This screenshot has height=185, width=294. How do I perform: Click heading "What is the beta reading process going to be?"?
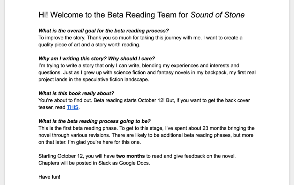pyautogui.click(x=94, y=121)
